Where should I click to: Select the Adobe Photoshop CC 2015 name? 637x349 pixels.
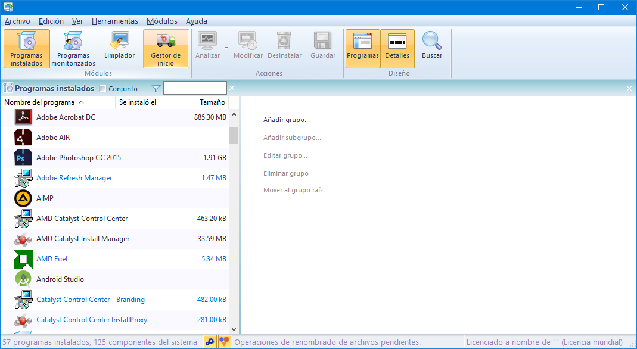[x=79, y=158]
